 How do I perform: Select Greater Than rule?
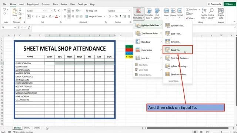click(x=178, y=25)
